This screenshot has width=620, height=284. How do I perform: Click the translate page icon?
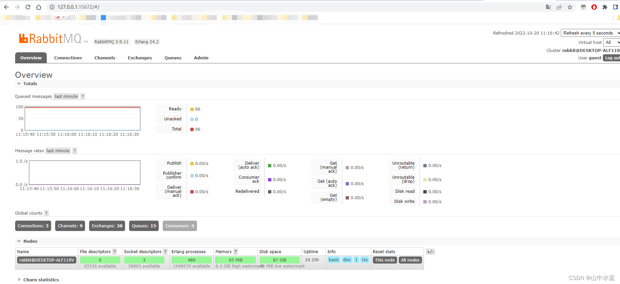[548, 7]
